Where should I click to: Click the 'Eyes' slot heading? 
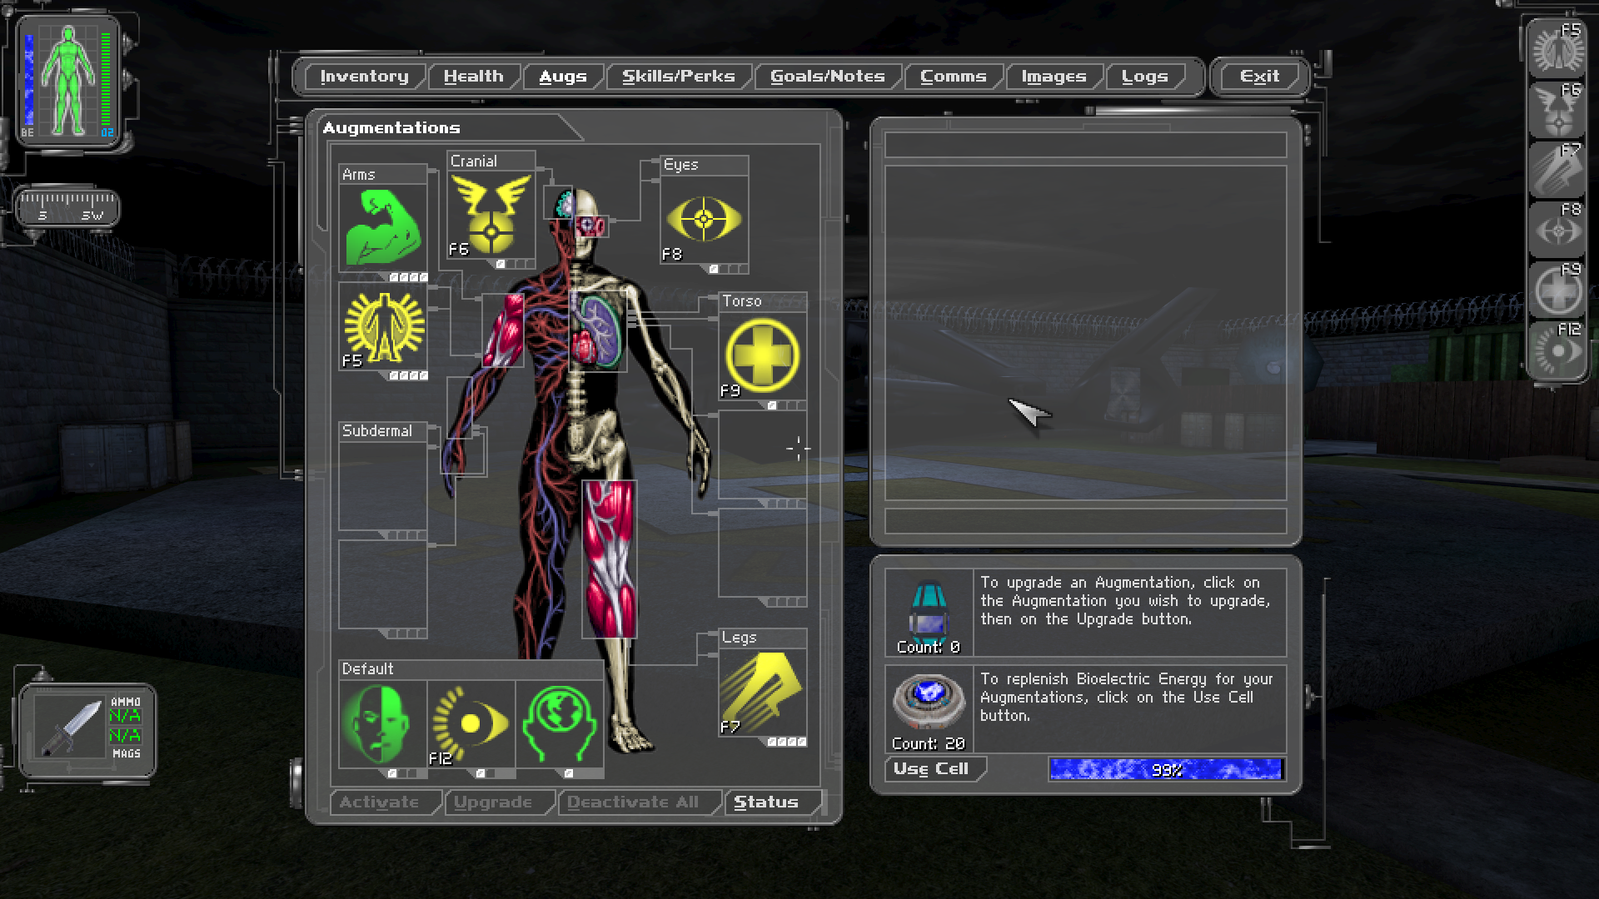coord(680,165)
